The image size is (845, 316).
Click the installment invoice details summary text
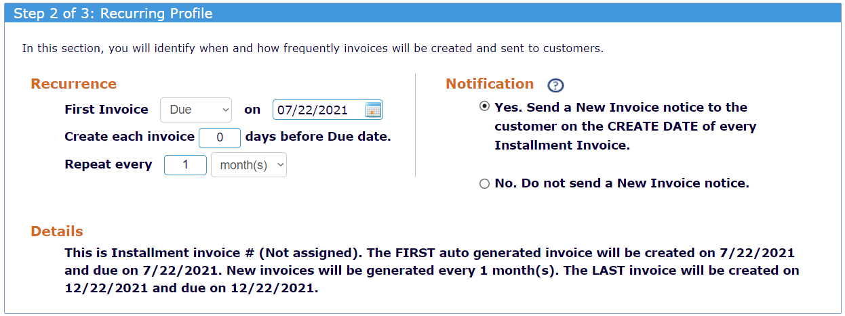point(432,270)
